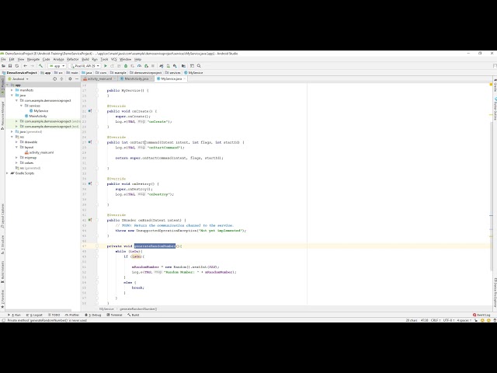Click the Sync Project with Gradle icon
The height and width of the screenshot is (373, 497).
tap(162, 66)
